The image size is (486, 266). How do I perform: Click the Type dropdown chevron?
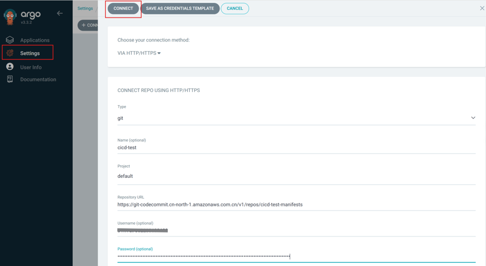[x=473, y=118]
